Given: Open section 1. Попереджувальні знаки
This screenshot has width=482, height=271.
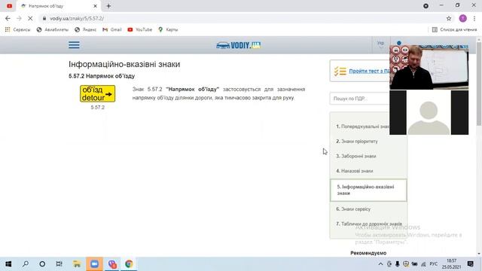Looking at the screenshot, I should coord(362,126).
